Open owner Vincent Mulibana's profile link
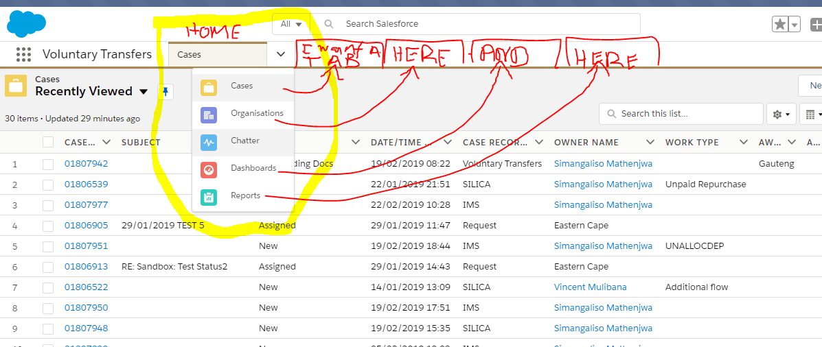 click(x=591, y=287)
